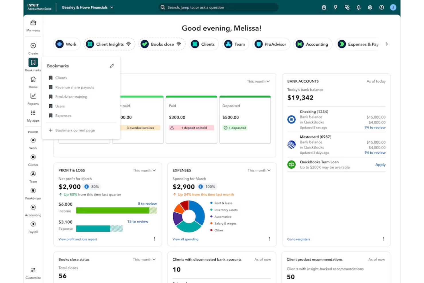Click the green Income progress bar
424x283 pixels.
(116, 210)
